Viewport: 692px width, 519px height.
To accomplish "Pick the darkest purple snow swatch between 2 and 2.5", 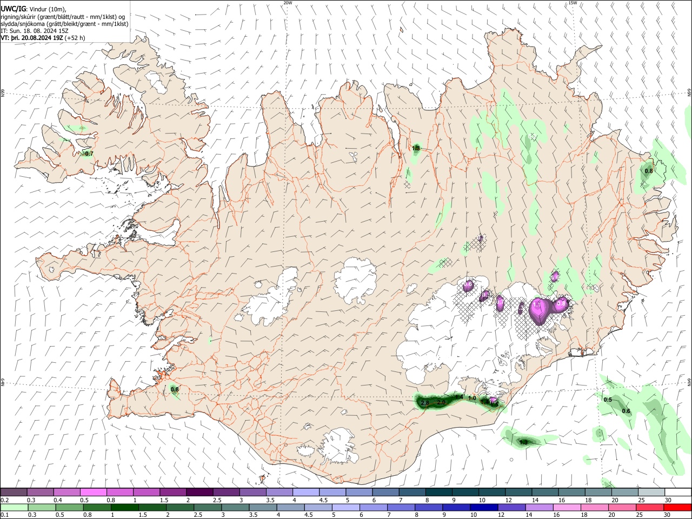I will click(x=199, y=493).
